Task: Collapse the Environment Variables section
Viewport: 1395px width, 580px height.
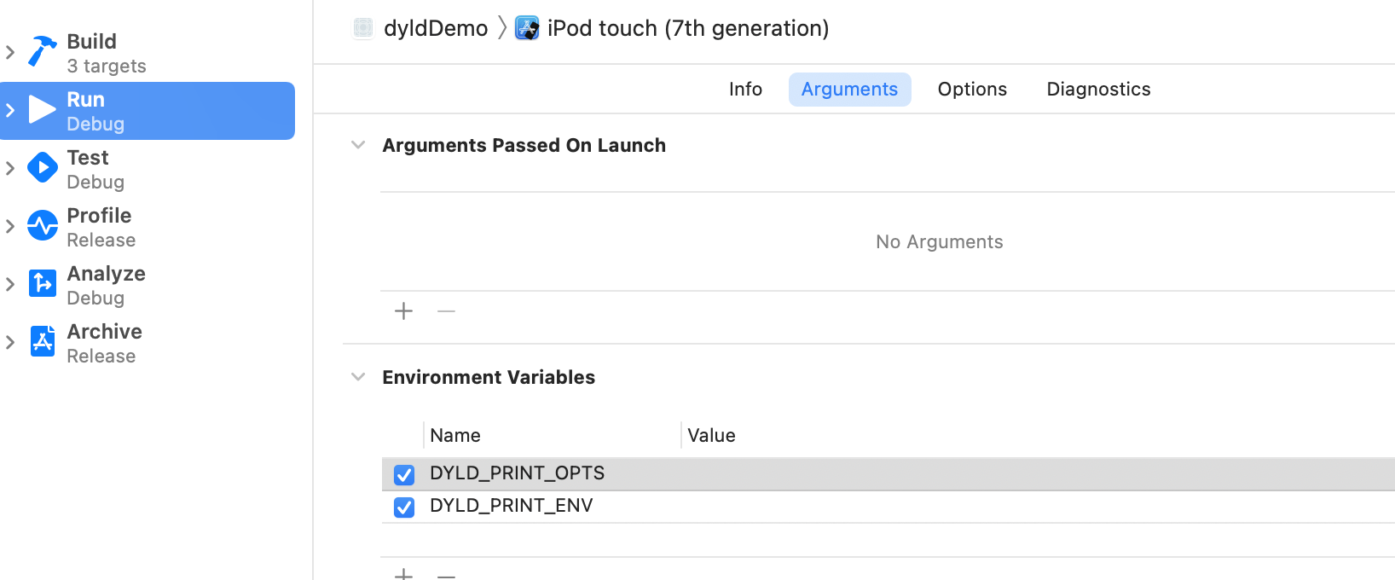Action: 358,377
